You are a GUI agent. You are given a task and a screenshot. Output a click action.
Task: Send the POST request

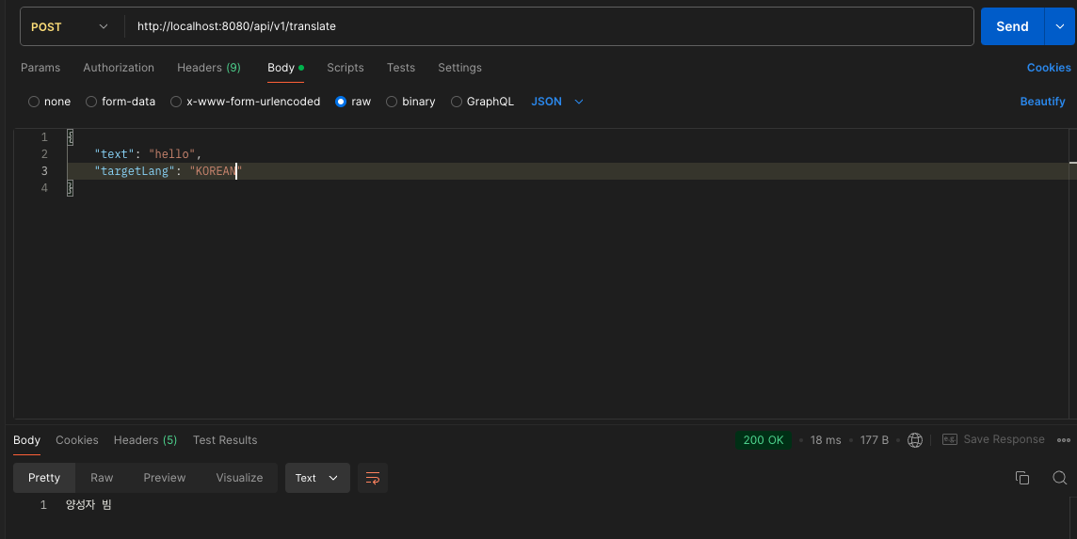point(1012,26)
